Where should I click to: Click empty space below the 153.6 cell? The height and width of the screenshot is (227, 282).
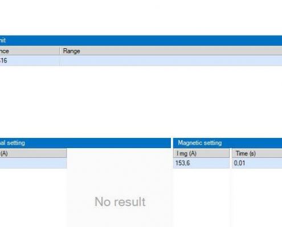click(x=201, y=197)
